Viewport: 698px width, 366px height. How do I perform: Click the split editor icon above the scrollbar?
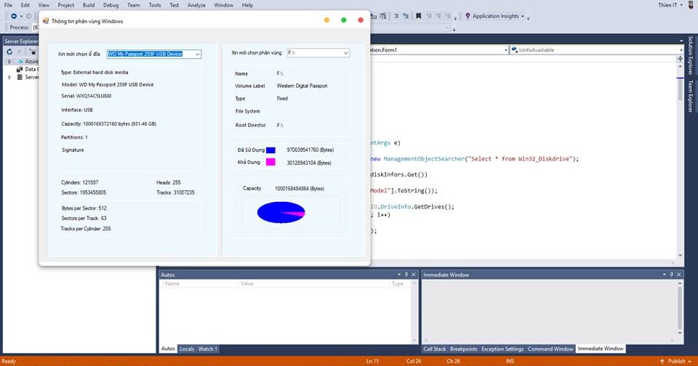click(x=680, y=59)
